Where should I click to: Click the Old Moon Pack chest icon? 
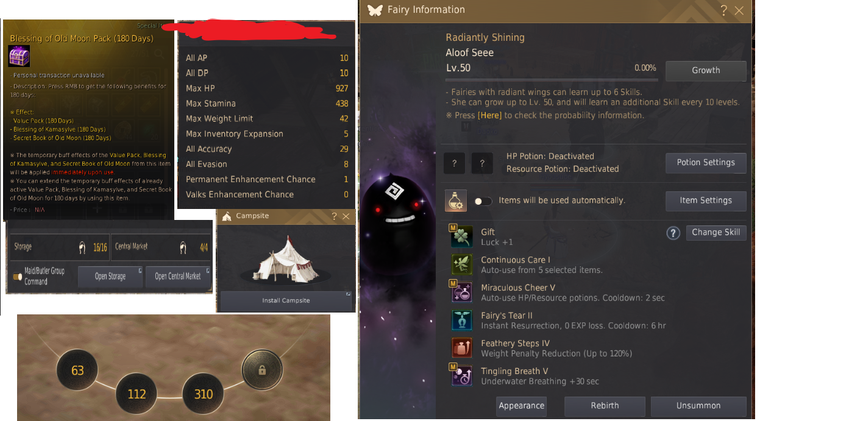tap(19, 56)
